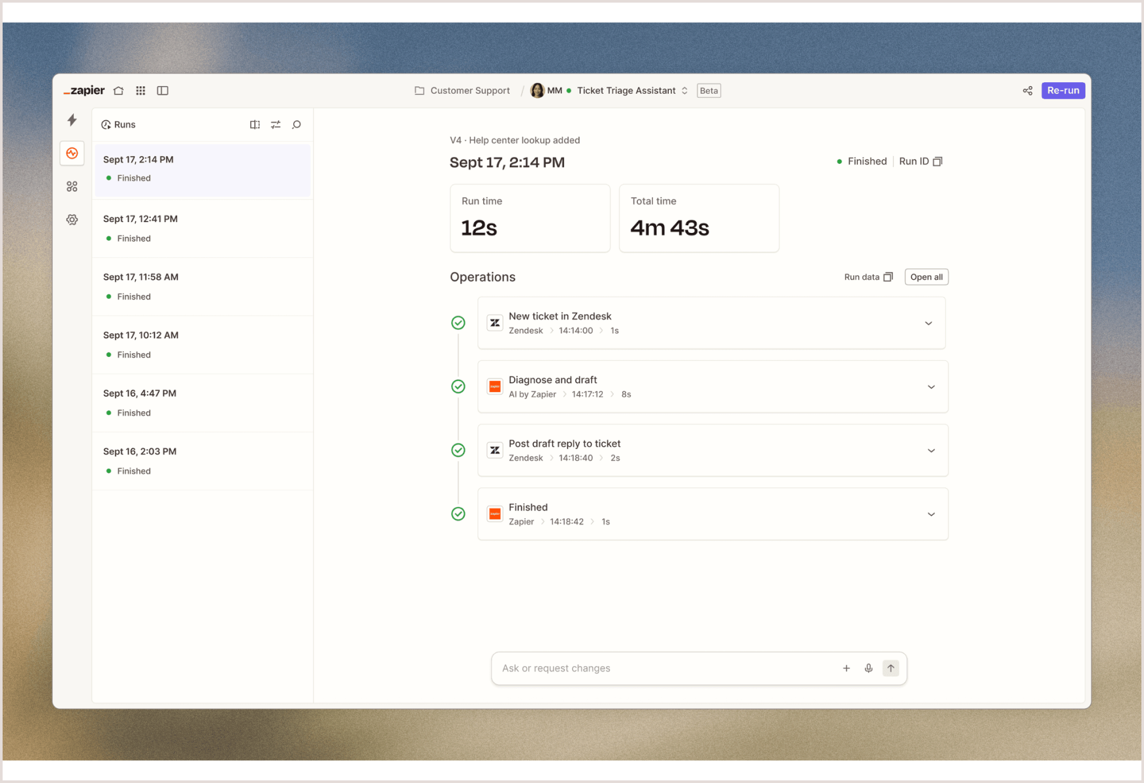This screenshot has height=783, width=1144.
Task: Open the four-circles apps sidebar icon
Action: click(72, 187)
